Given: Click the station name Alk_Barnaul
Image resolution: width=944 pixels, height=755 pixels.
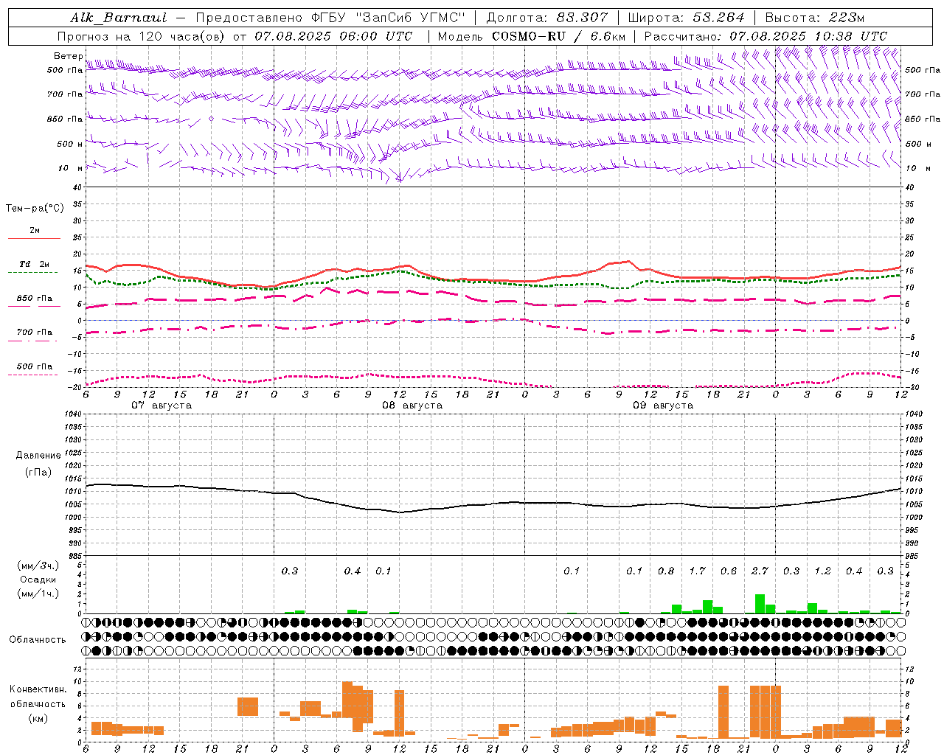Looking at the screenshot, I should pos(119,18).
